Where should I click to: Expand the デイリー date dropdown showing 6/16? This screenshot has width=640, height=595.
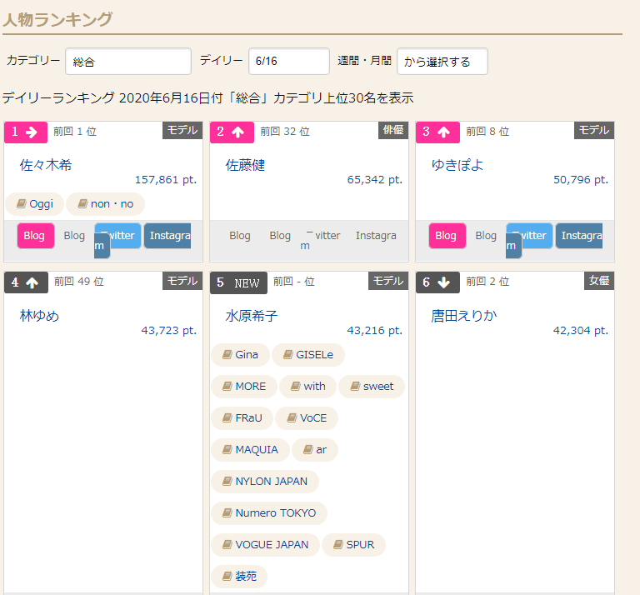(x=289, y=61)
